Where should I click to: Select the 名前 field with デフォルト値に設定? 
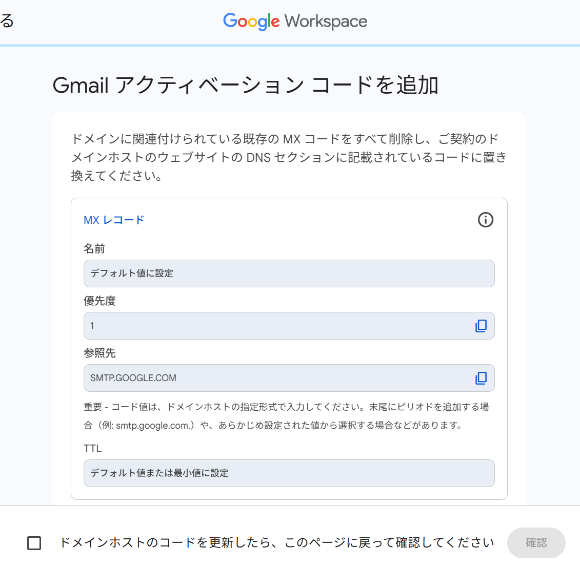[289, 273]
